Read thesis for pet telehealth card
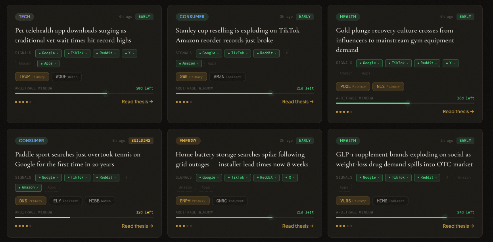Viewport: 493px width, 242px height. [x=137, y=102]
